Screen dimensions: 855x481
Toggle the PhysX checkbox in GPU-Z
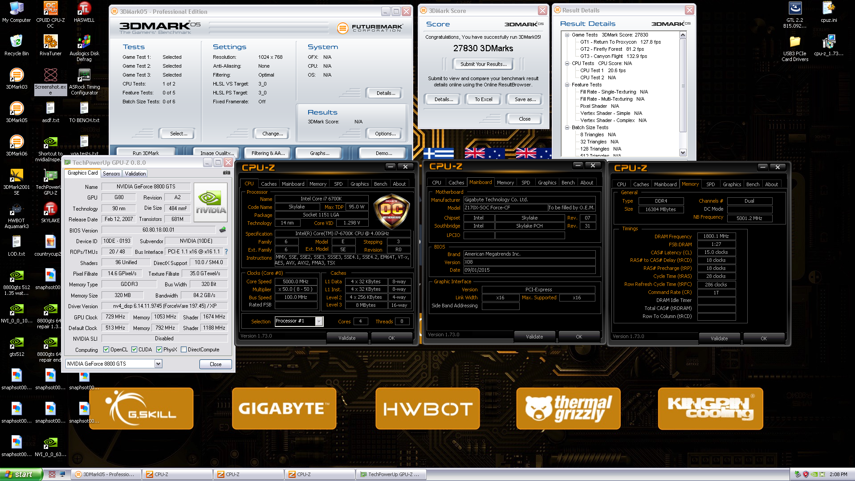[x=159, y=350]
